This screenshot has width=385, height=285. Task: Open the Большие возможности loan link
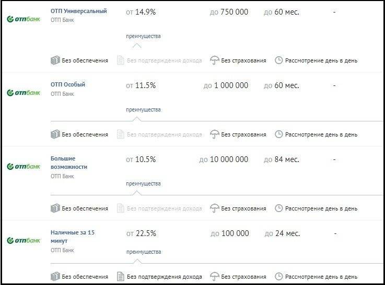pyautogui.click(x=69, y=163)
